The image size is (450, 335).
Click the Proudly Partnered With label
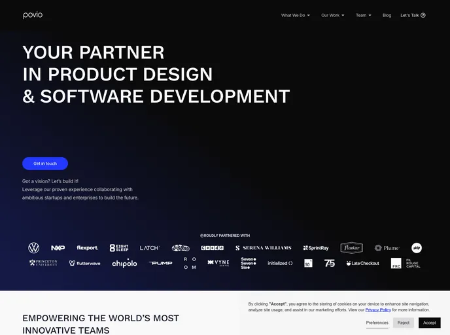pos(225,236)
